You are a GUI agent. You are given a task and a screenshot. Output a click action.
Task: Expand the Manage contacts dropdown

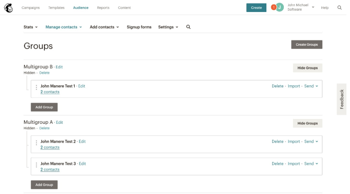click(64, 27)
